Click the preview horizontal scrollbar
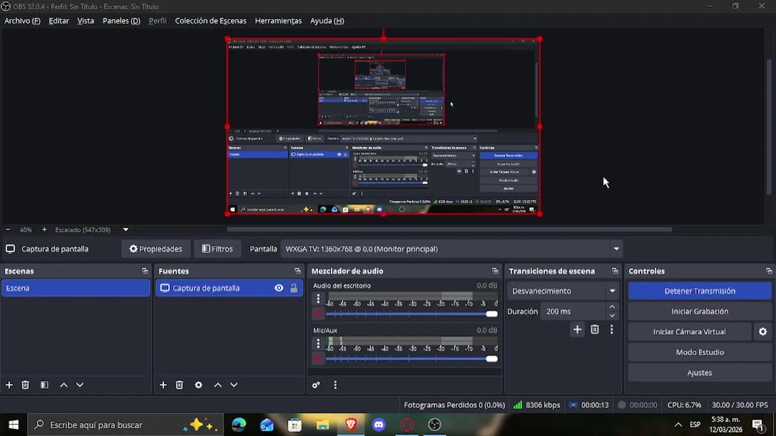 (x=449, y=230)
